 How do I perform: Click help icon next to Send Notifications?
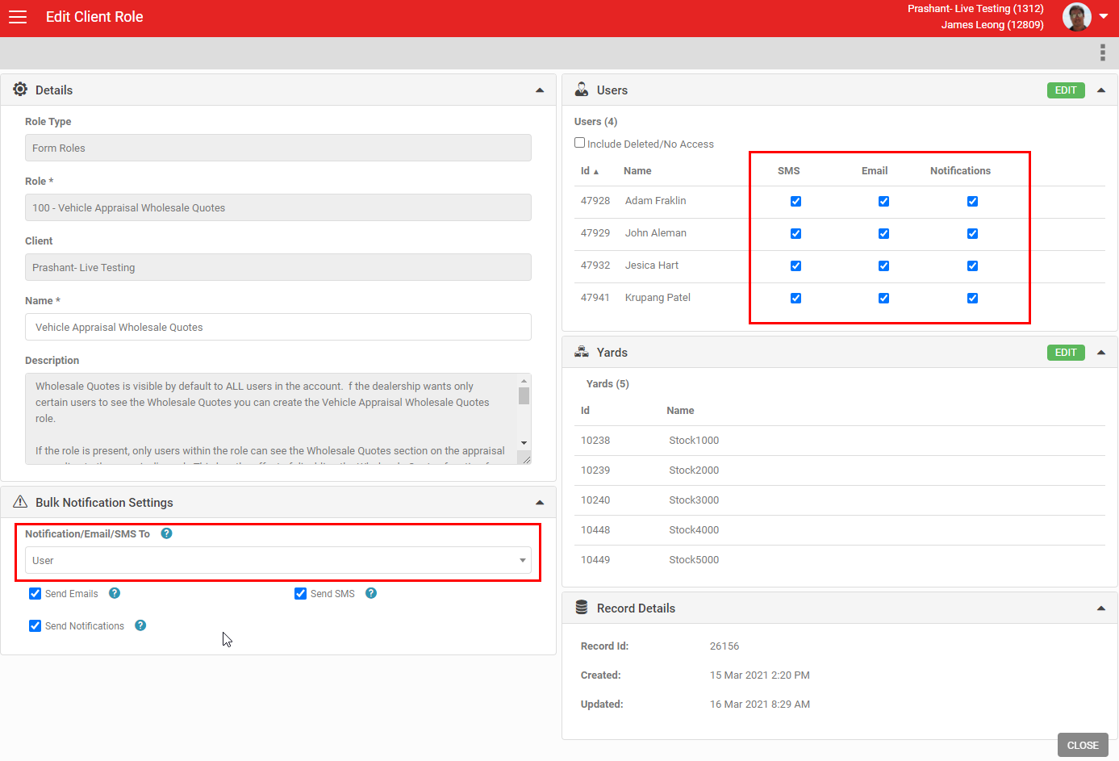pyautogui.click(x=140, y=625)
